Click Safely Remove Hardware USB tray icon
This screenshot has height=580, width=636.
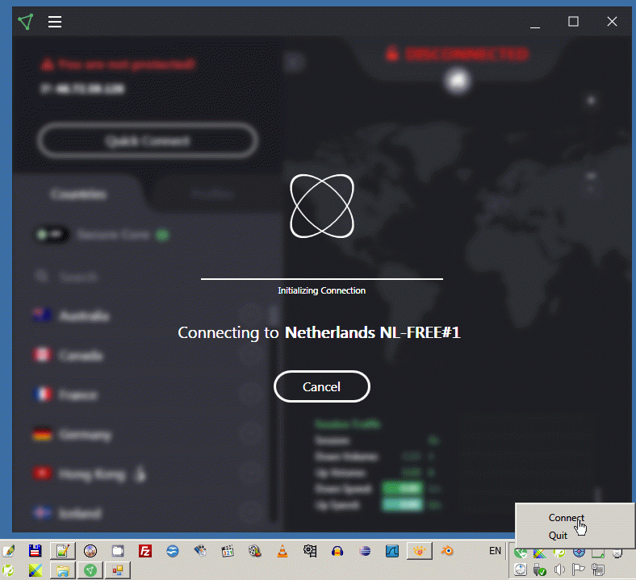pos(539,570)
